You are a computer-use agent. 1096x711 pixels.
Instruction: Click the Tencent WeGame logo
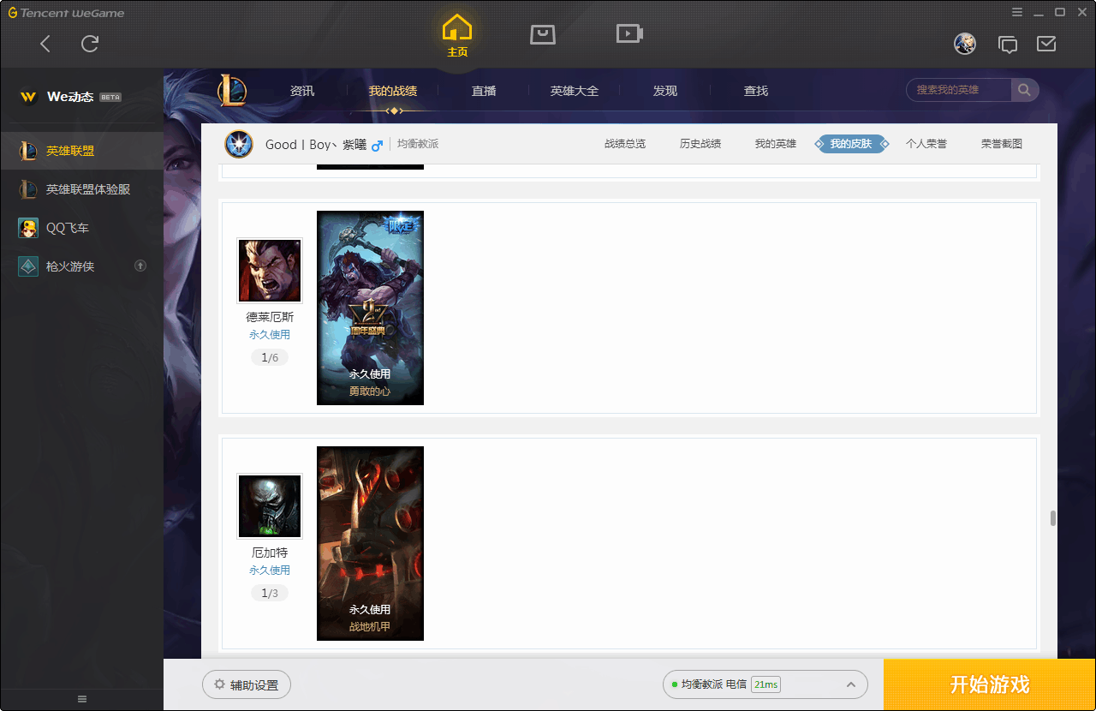[x=66, y=13]
